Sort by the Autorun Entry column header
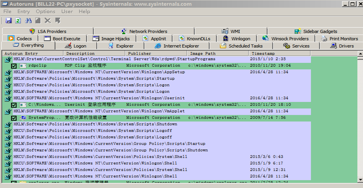Viewport: 363px width, 188px height. 32,53
